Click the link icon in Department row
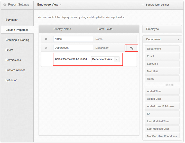This screenshot has width=185, height=143. pyautogui.click(x=132, y=48)
